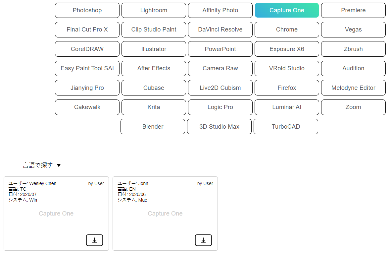The image size is (390, 254).
Task: Choose Final Cut Pro X filter
Action: pyautogui.click(x=87, y=30)
